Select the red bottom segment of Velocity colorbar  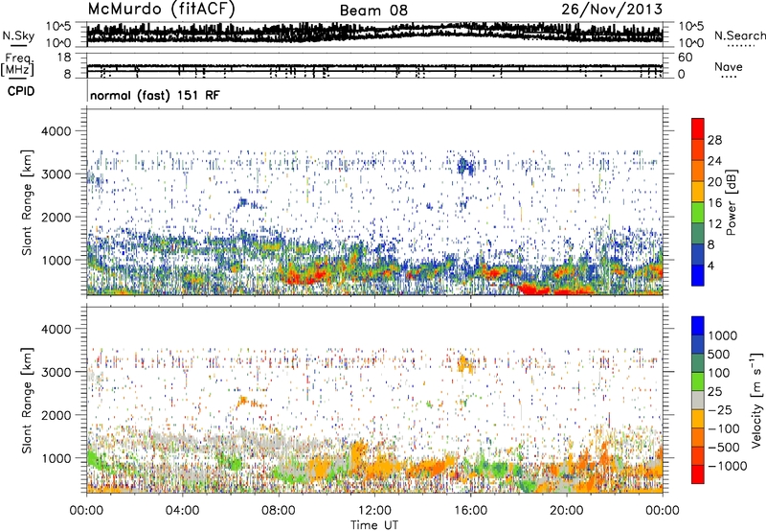pyautogui.click(x=698, y=474)
